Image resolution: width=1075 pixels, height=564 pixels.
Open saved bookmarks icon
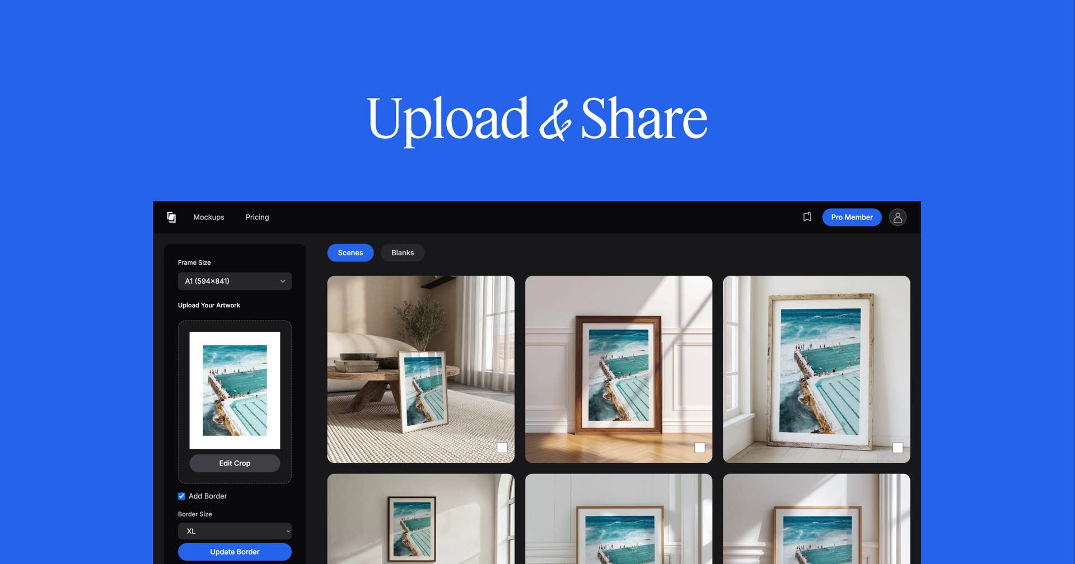[807, 217]
